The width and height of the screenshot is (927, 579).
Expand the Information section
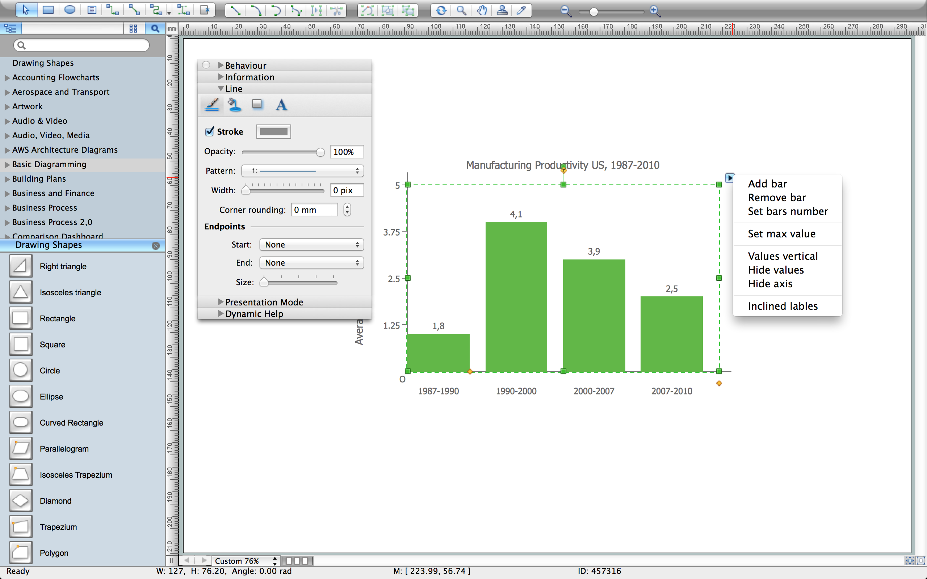click(221, 77)
